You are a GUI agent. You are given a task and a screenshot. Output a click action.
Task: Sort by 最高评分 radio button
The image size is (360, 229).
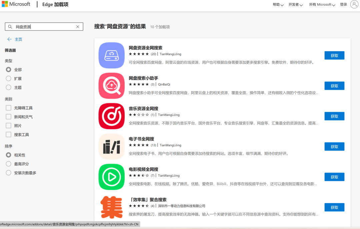pos(8,164)
